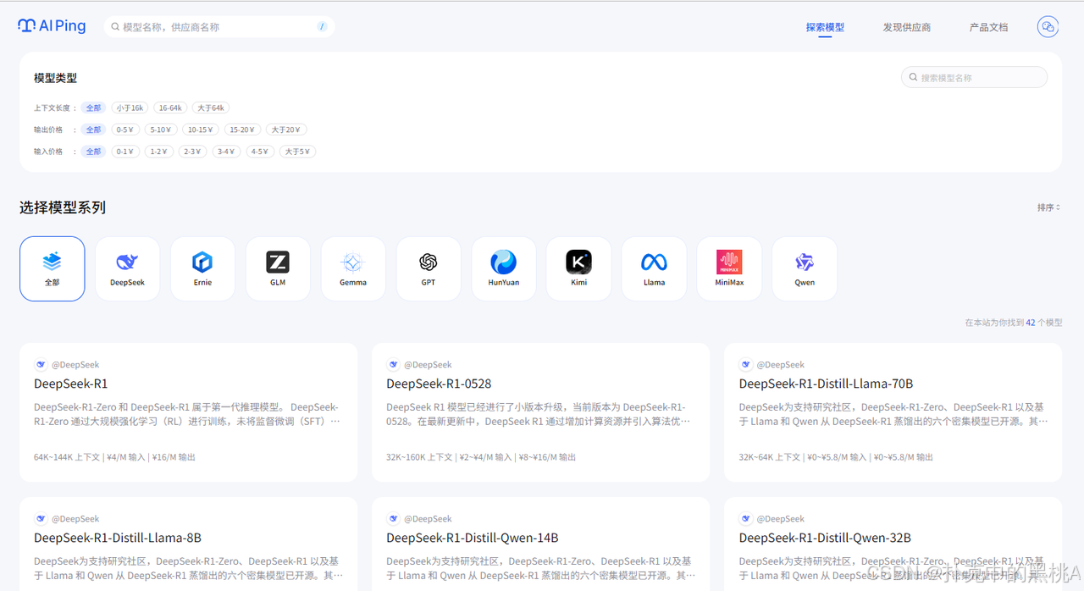Click the 模型类型 heading

(x=55, y=78)
